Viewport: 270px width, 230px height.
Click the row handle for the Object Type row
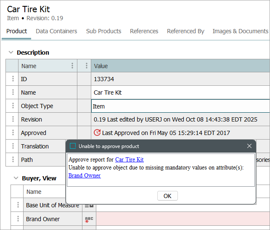13,106
